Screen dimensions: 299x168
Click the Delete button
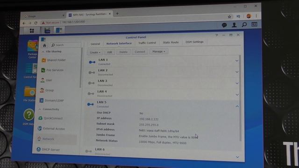coord(123,52)
